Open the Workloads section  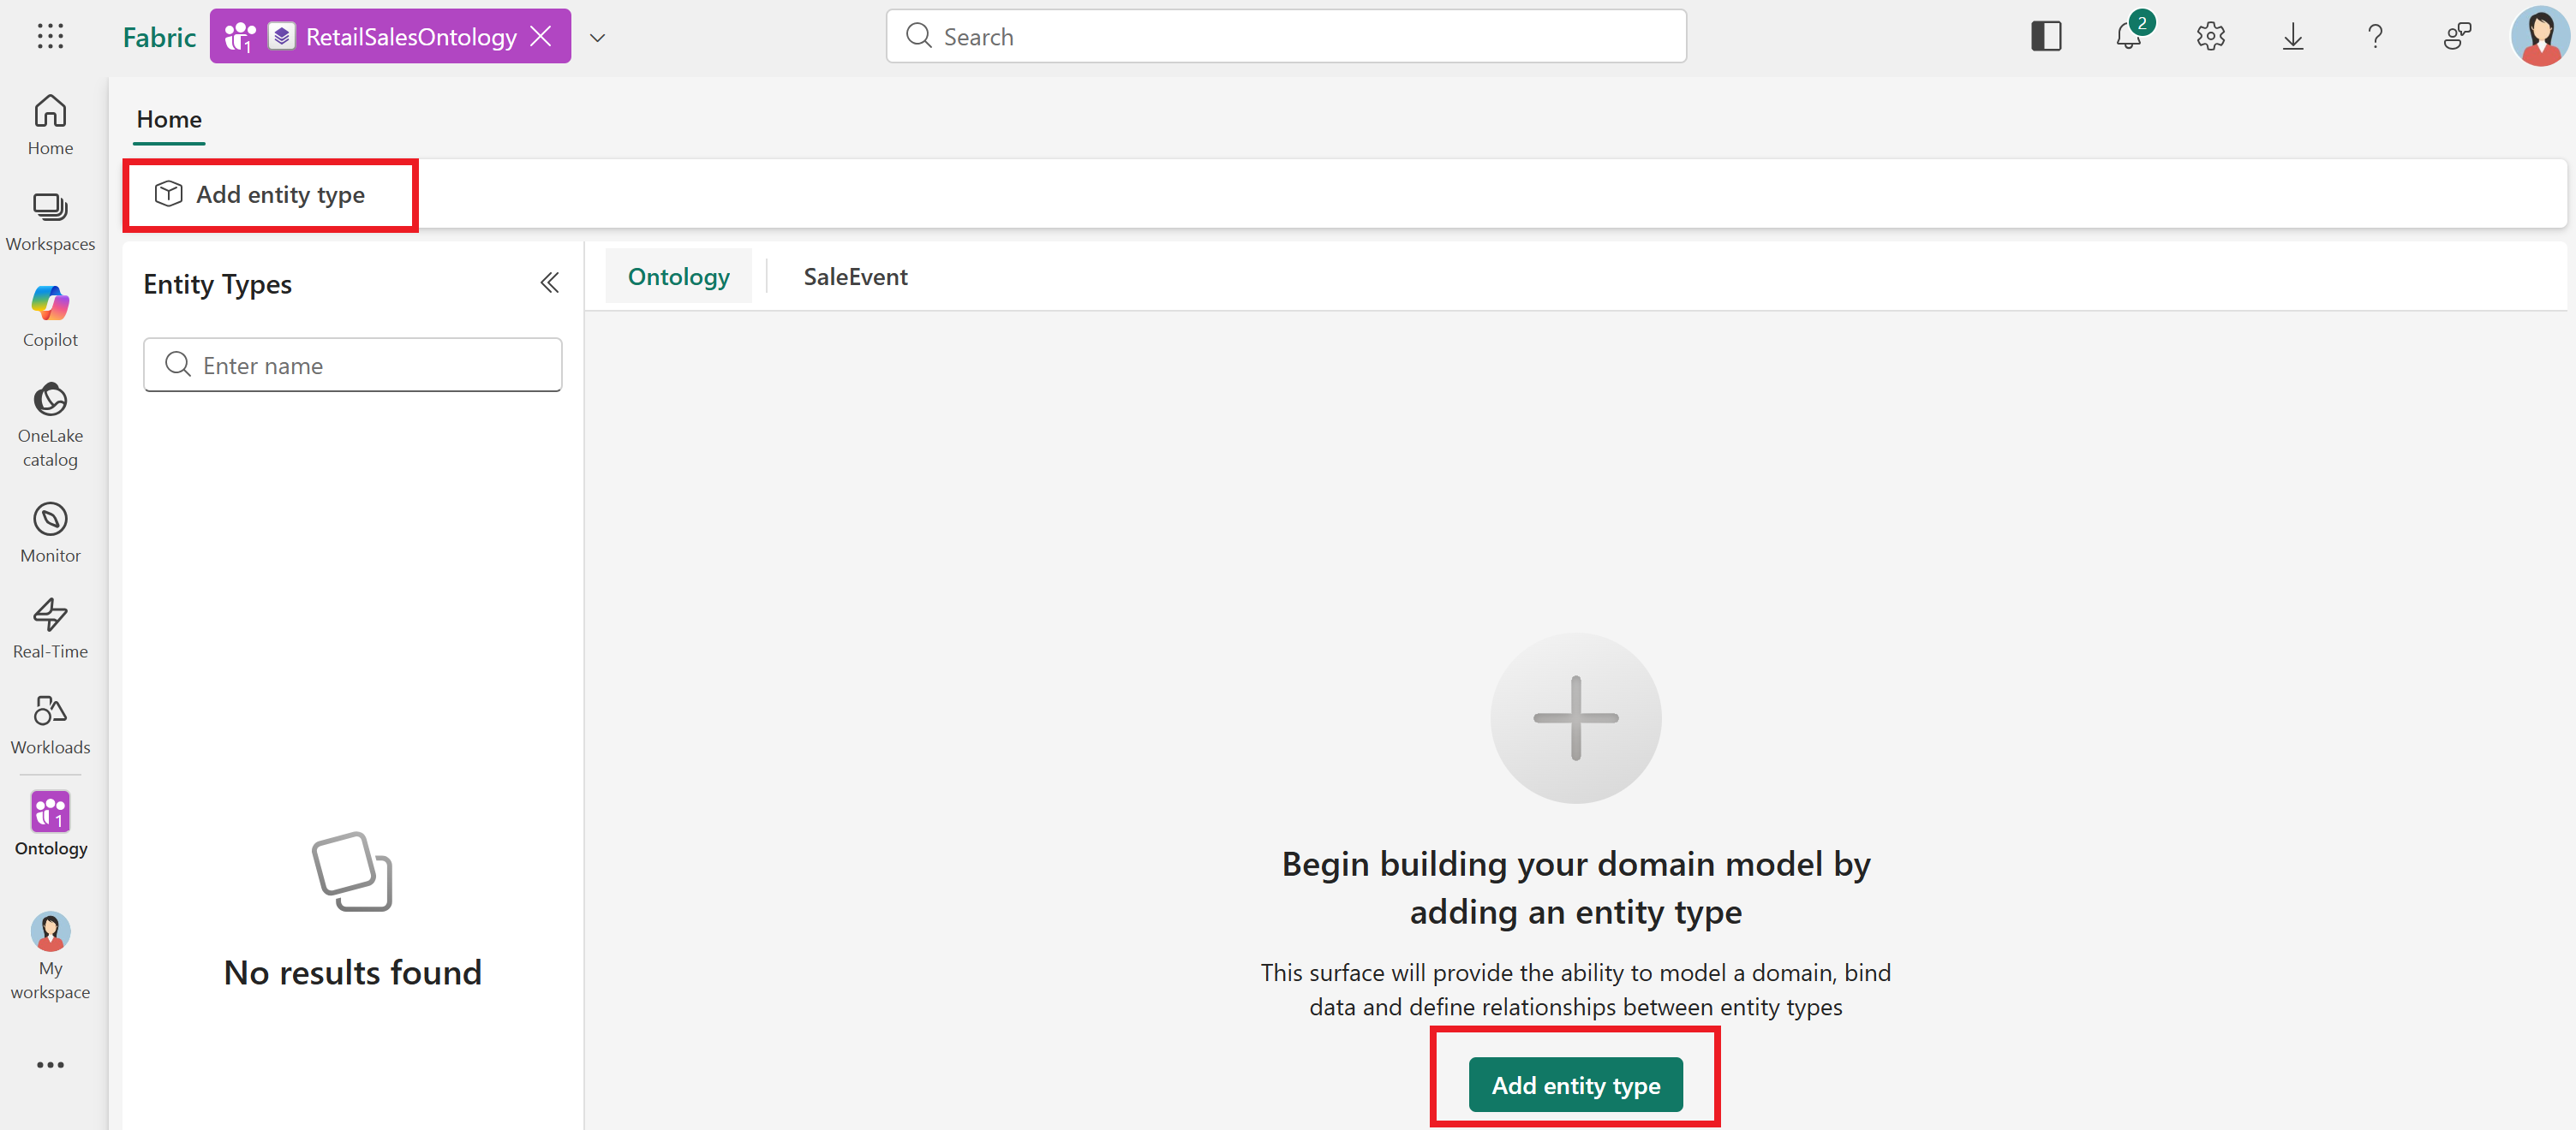(x=49, y=722)
